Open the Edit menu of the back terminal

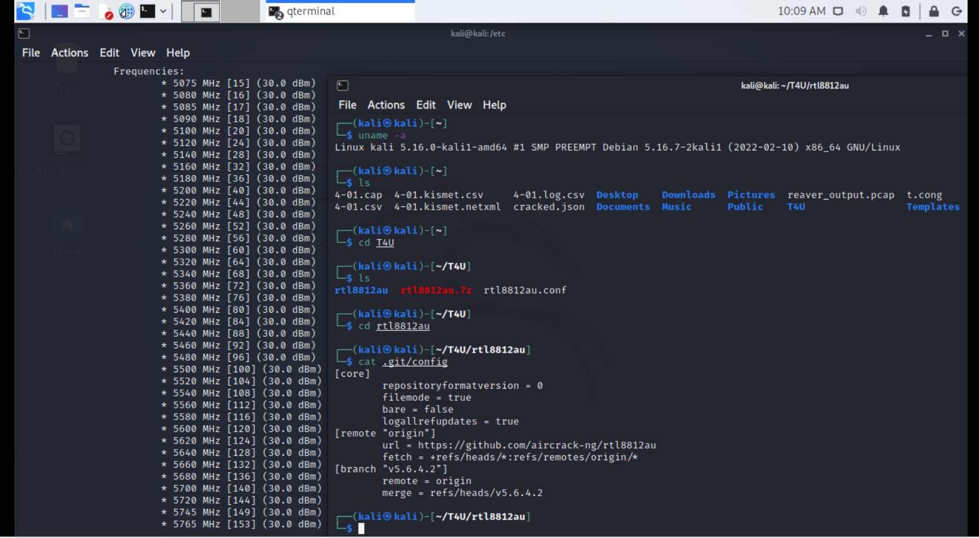109,53
